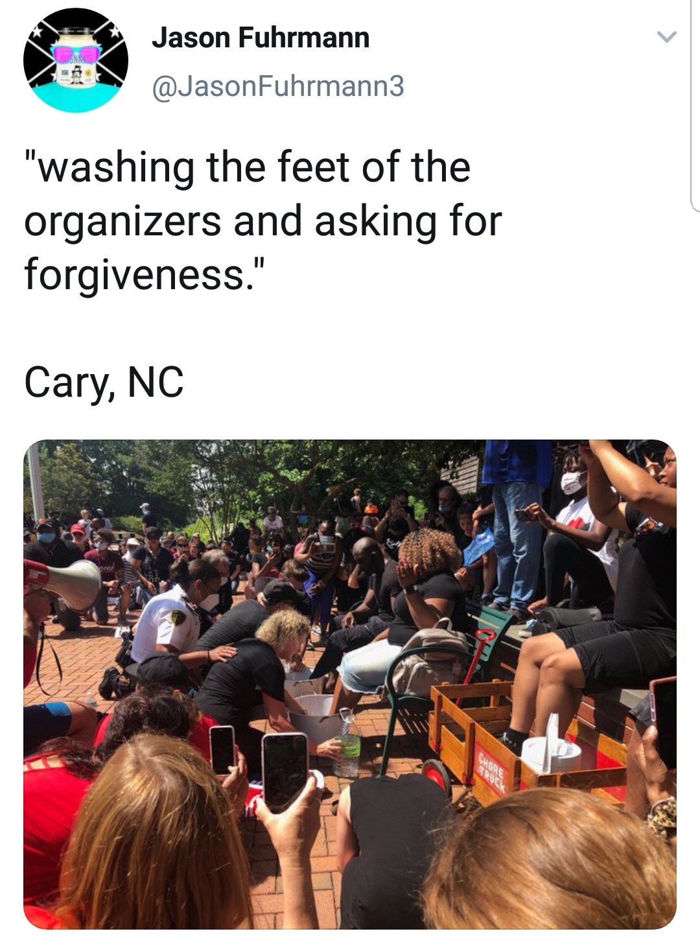Tap the dark phone beside the white one
This screenshot has width=700, height=951.
pyautogui.click(x=222, y=750)
